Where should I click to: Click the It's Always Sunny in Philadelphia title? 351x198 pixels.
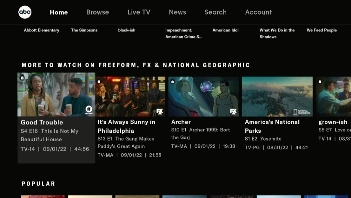tap(126, 126)
